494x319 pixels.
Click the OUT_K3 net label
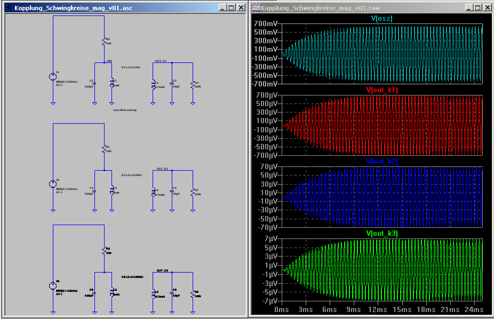(162, 270)
